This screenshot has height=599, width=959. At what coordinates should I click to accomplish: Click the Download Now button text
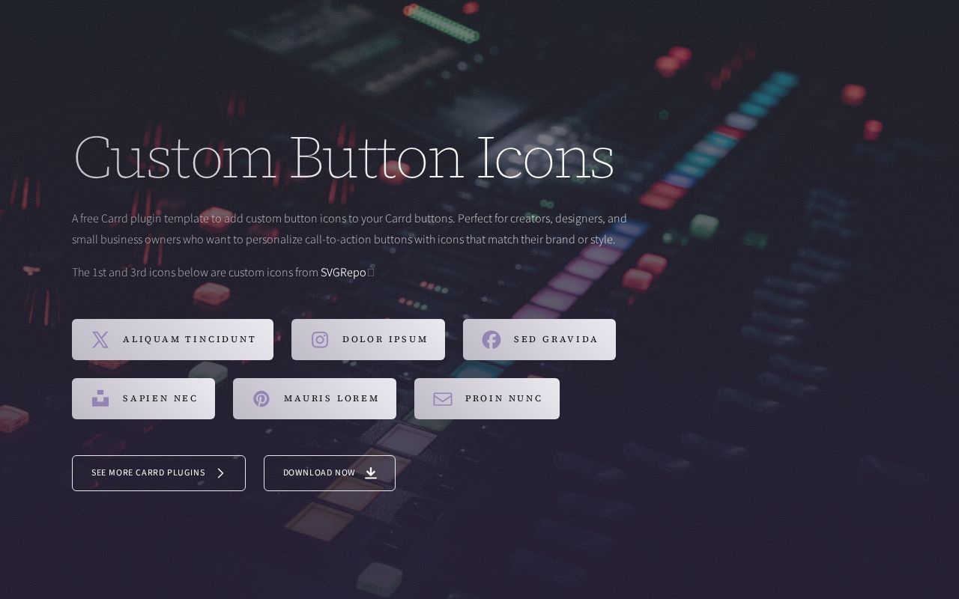[319, 472]
